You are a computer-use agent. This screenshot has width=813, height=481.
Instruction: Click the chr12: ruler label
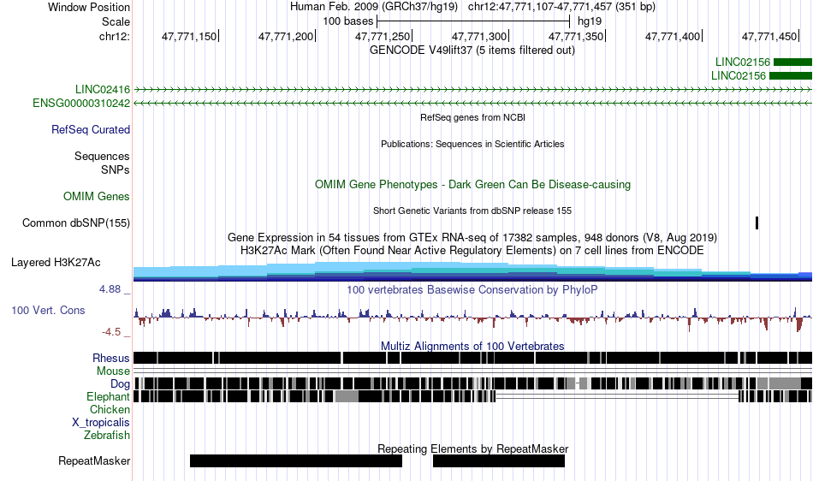(115, 36)
